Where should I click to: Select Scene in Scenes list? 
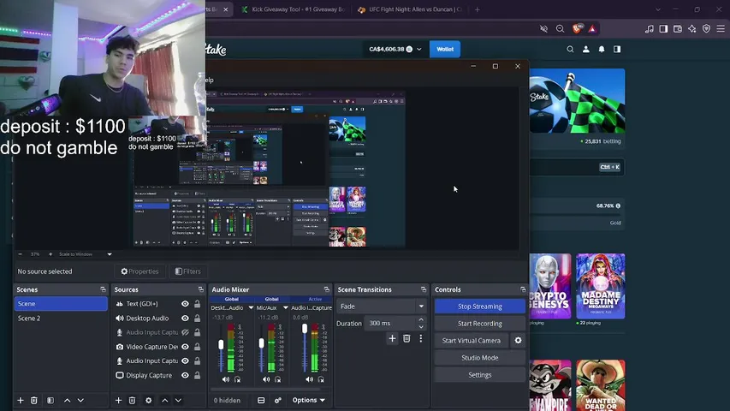click(x=61, y=304)
